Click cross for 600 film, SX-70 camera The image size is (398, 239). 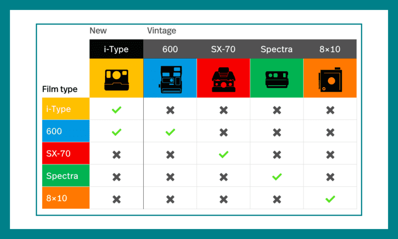click(223, 132)
